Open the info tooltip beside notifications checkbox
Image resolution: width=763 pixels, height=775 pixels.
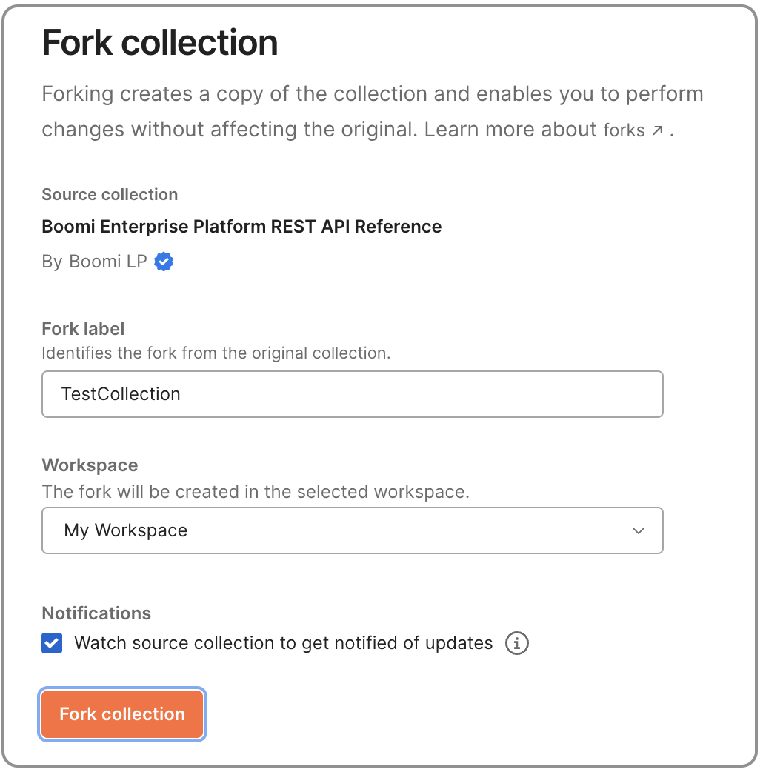tap(517, 643)
